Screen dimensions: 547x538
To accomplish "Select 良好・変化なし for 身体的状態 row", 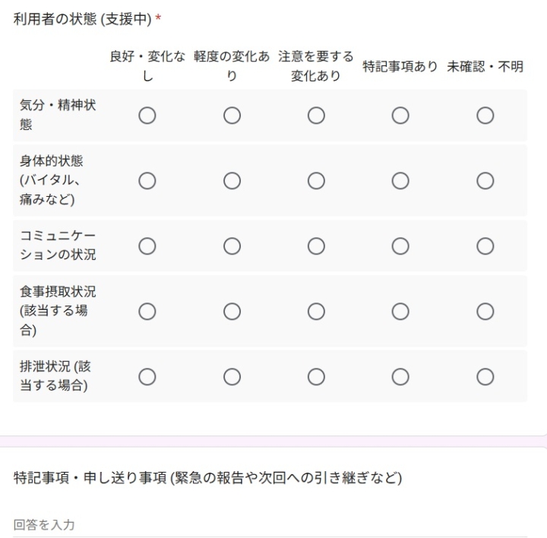I will 147,181.
